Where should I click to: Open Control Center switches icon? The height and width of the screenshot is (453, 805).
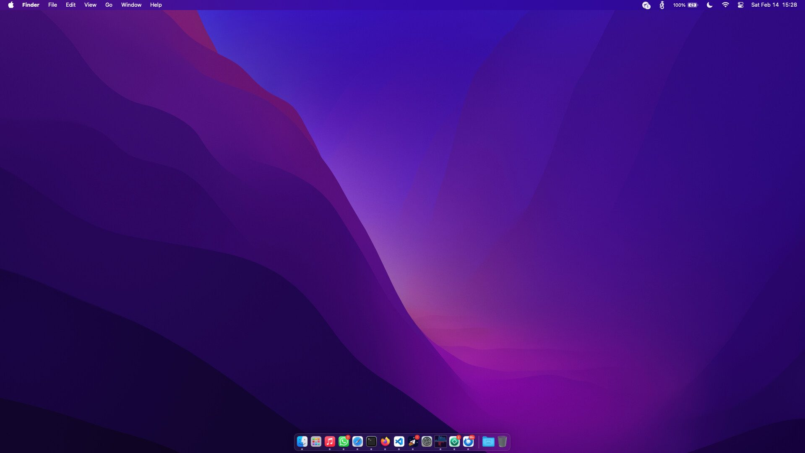coord(740,5)
